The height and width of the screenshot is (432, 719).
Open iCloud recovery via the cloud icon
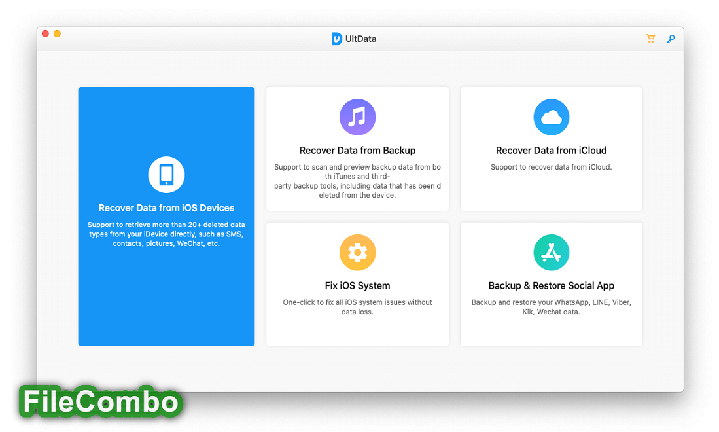551,117
